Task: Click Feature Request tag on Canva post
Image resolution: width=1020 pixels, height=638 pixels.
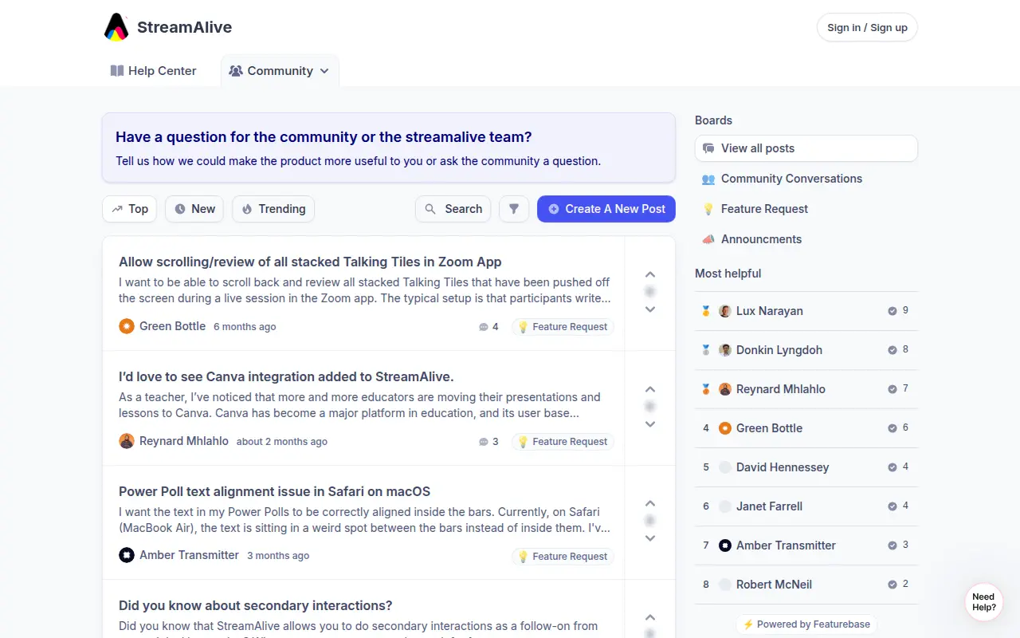Action: tap(563, 442)
